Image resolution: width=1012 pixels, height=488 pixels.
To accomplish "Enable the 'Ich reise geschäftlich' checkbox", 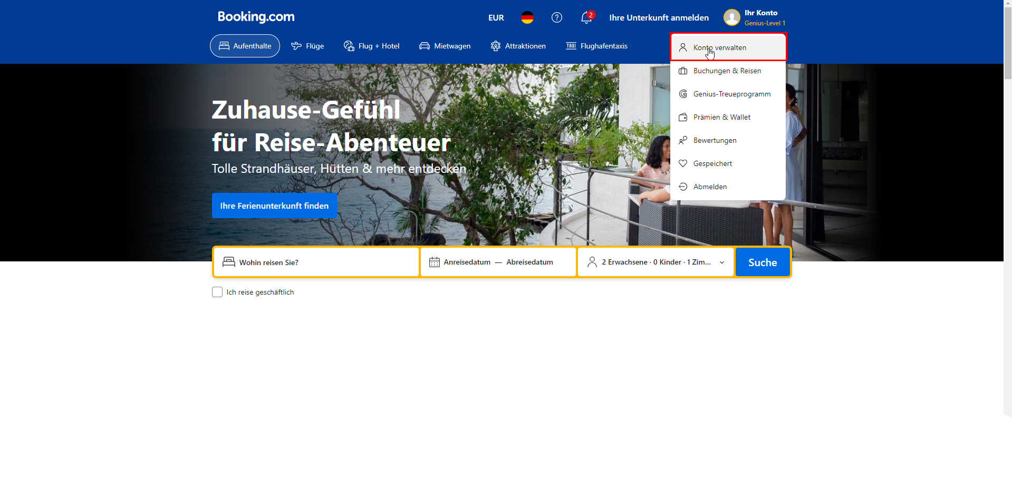I will (x=217, y=291).
